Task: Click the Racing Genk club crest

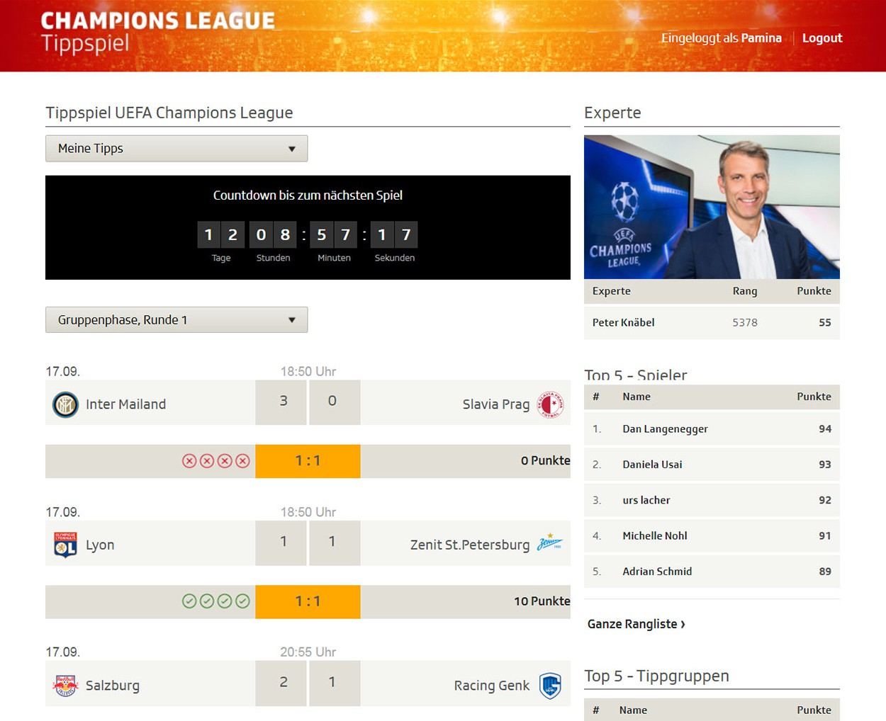Action: (550, 685)
